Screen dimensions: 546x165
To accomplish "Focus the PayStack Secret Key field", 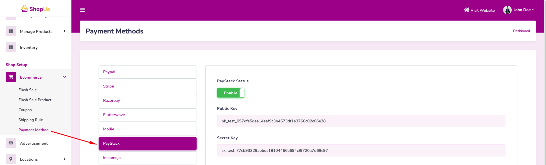I will 361,150.
